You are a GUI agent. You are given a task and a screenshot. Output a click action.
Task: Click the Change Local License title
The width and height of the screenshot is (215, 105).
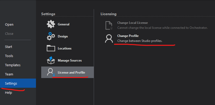point(133,23)
